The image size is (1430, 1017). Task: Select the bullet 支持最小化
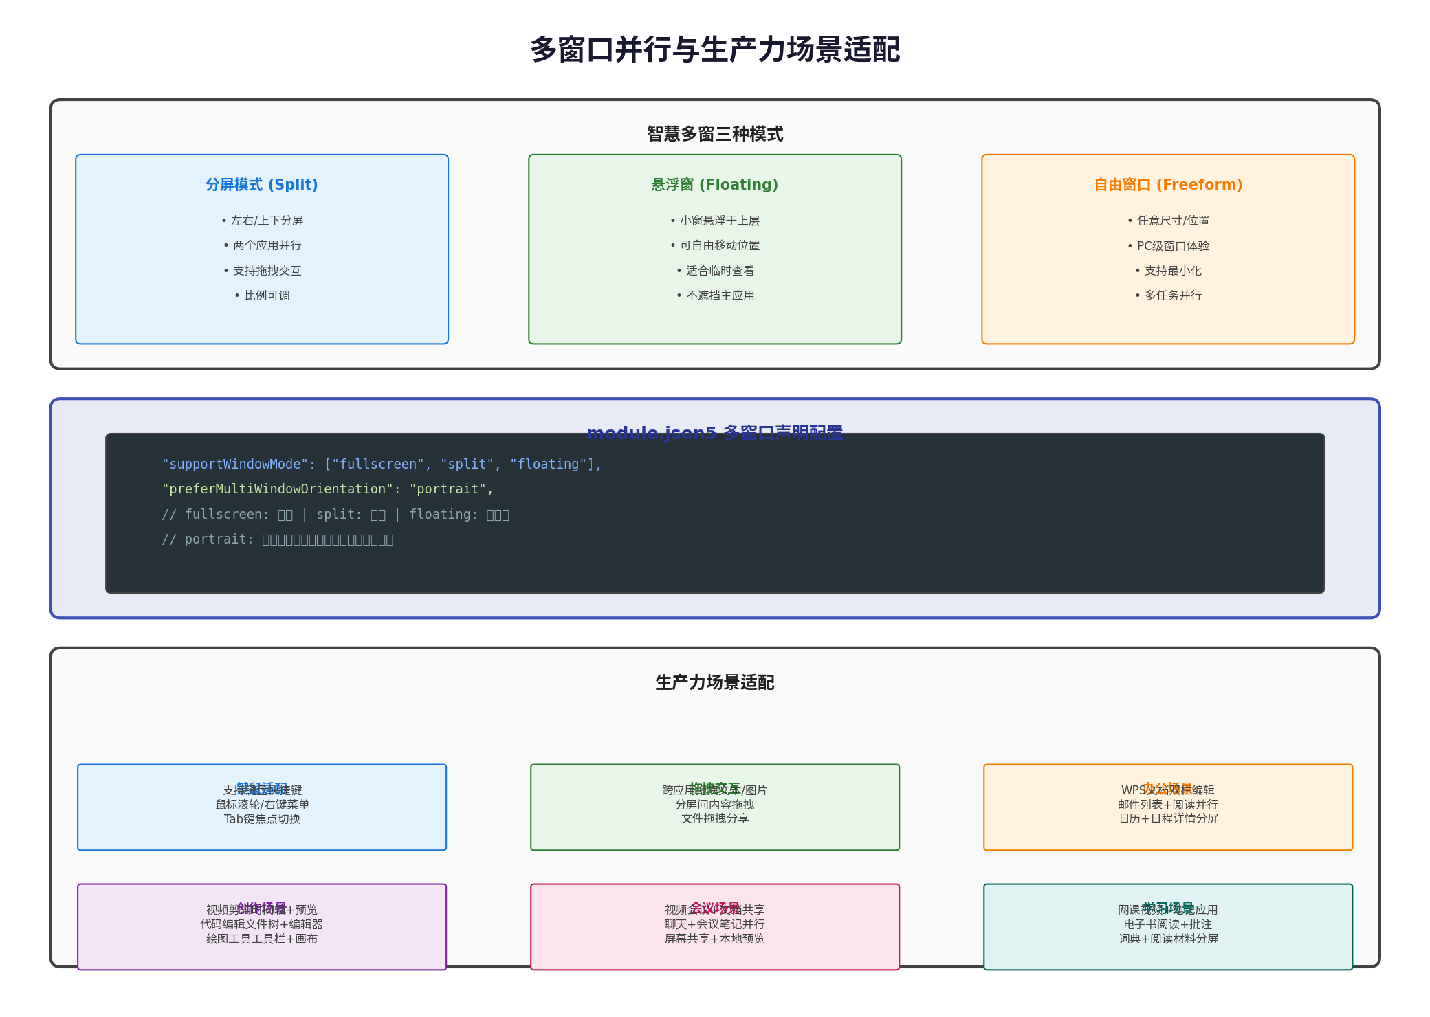pyautogui.click(x=1168, y=271)
